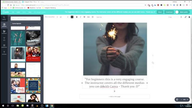Bookmark page with star icon
The width and height of the screenshot is (192, 108).
click(x=145, y=5)
